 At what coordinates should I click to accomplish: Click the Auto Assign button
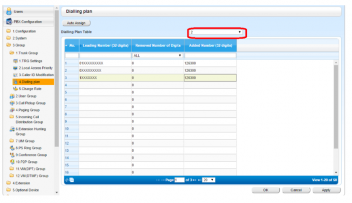click(x=76, y=23)
